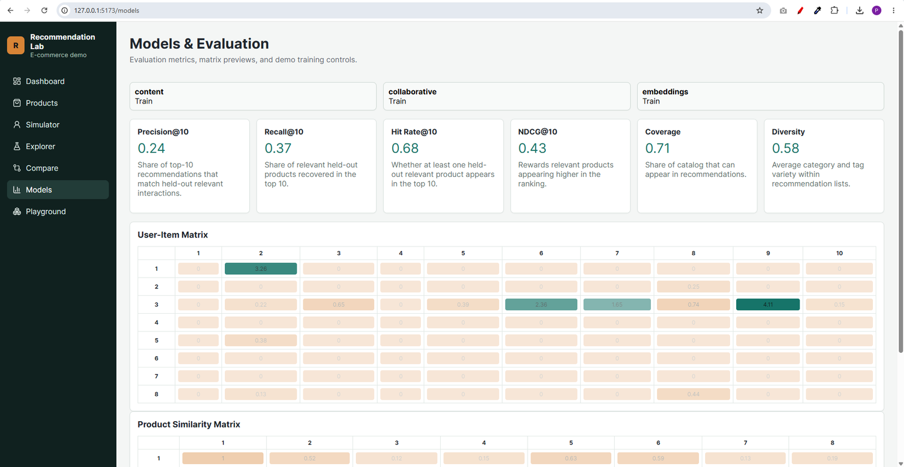Click the 0.25 cell in matrix row 2
Screen dimensions: 904x467
click(693, 287)
